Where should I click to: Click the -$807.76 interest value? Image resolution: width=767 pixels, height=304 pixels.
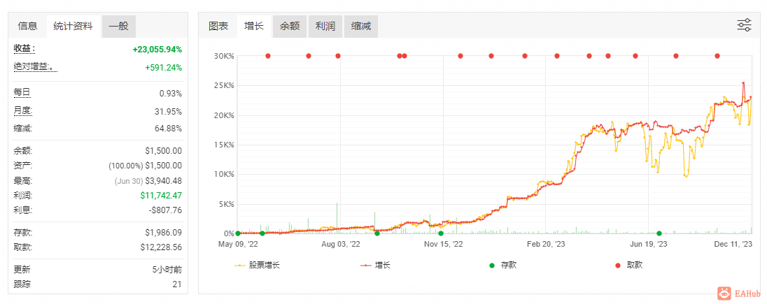pyautogui.click(x=165, y=210)
